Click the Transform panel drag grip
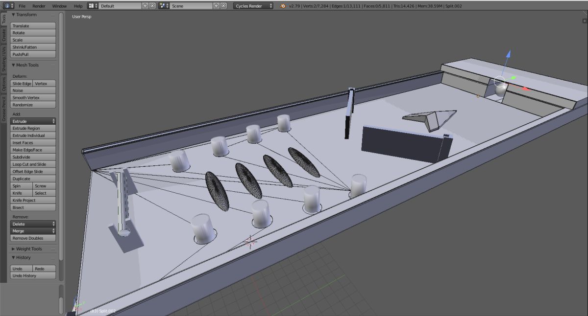The image size is (588, 316). point(53,15)
